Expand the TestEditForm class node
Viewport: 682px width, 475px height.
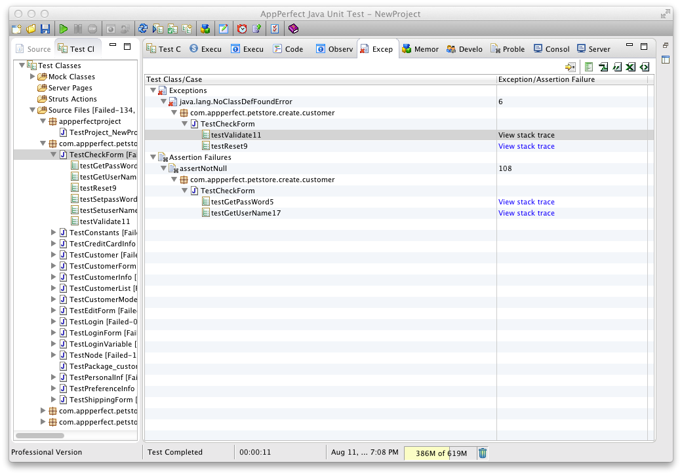pyautogui.click(x=53, y=311)
